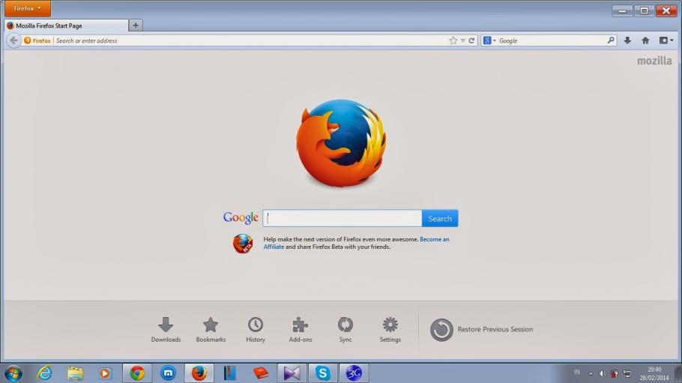Screen dimensions: 682x383
Task: Open a new tab with plus button
Action: 136,25
